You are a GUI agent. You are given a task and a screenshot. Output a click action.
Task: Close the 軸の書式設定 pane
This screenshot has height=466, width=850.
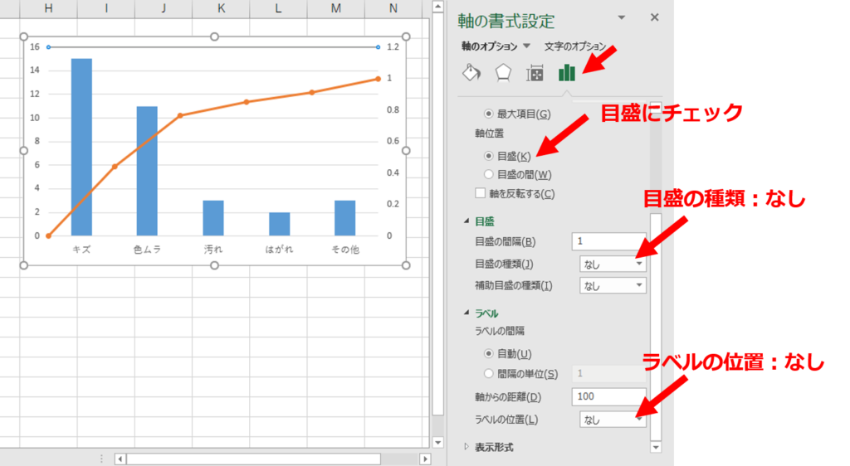[x=654, y=17]
